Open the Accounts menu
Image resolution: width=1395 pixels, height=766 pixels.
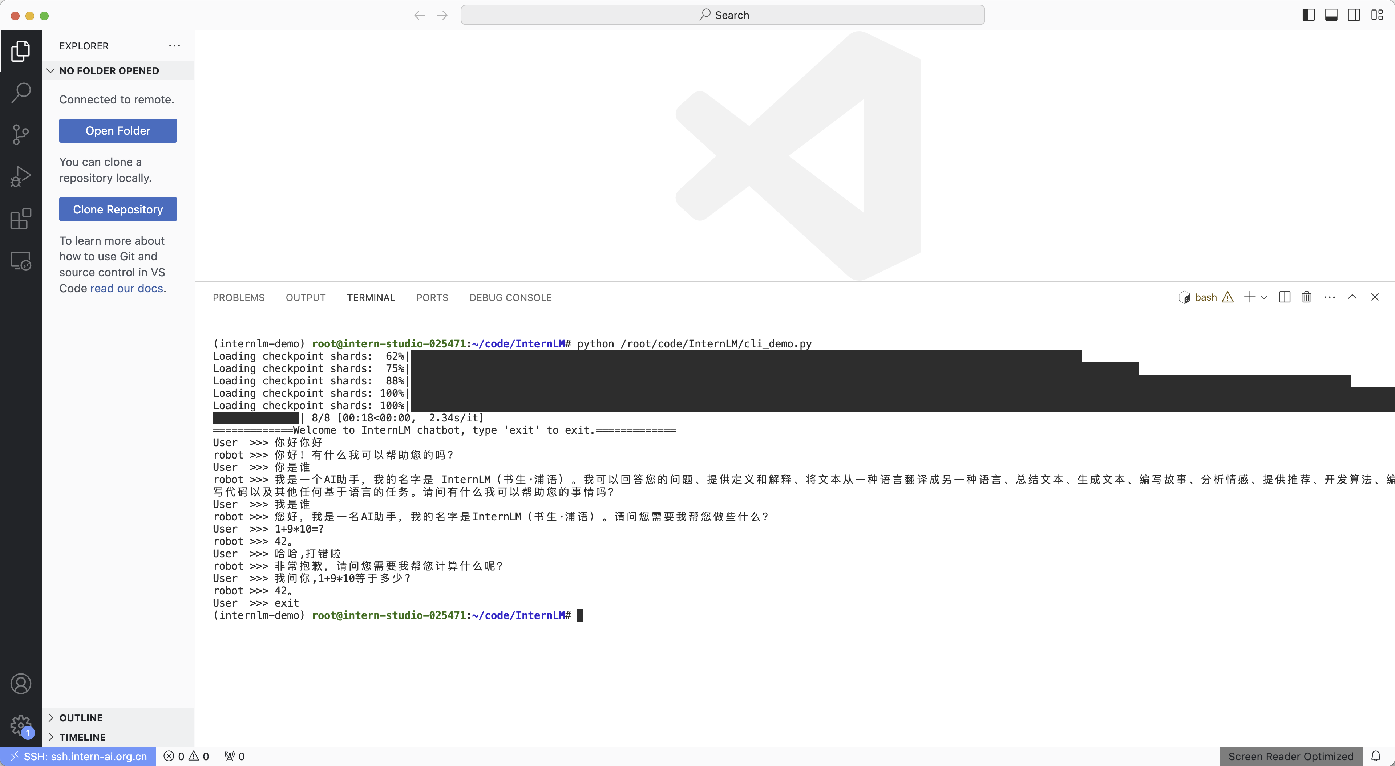coord(21,684)
